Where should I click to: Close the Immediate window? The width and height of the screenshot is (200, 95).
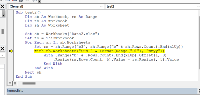pyautogui.click(x=199, y=91)
